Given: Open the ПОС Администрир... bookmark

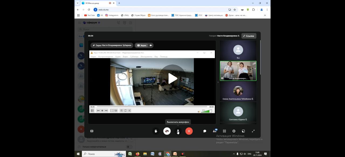Looking at the screenshot, I should (182, 15).
